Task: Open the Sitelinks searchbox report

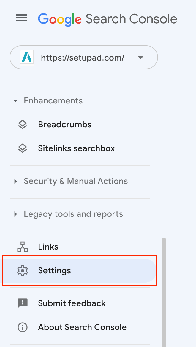Action: pos(76,148)
